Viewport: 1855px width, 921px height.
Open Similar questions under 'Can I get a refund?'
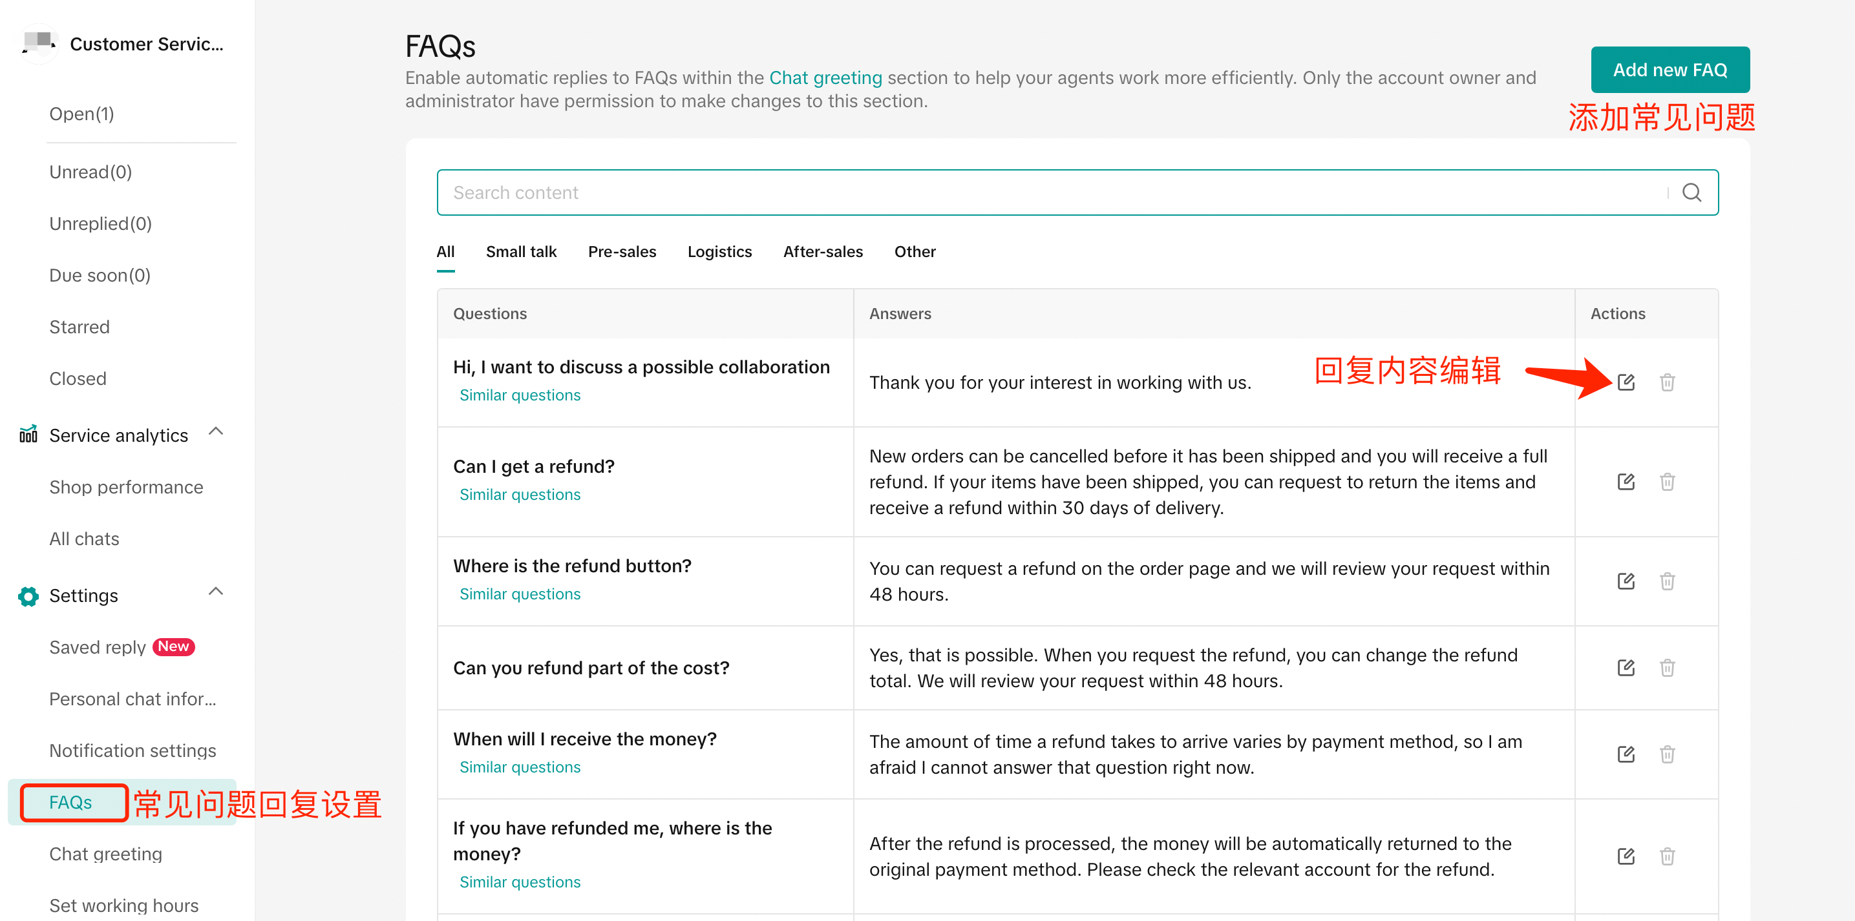[x=519, y=494]
